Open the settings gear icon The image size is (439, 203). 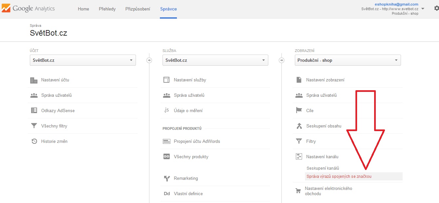click(436, 8)
